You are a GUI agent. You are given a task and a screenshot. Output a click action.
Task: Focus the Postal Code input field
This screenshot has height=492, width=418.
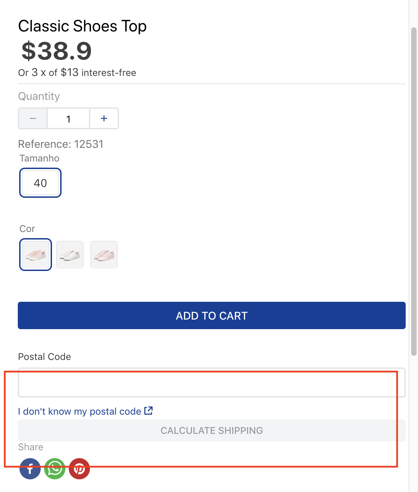click(x=212, y=383)
